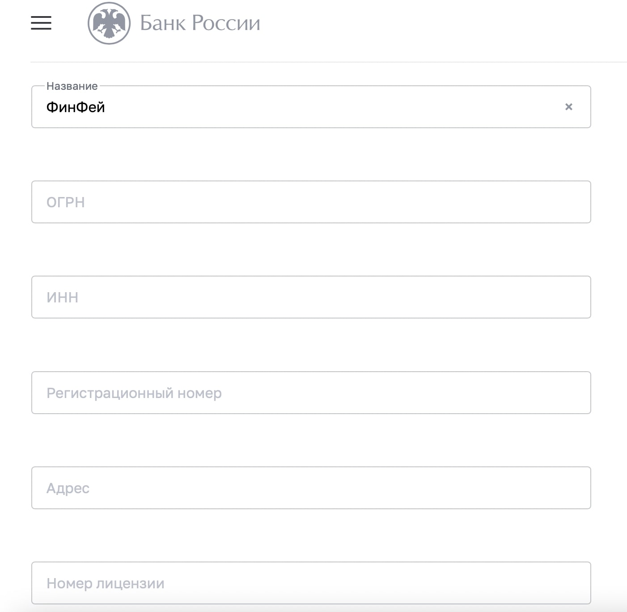The width and height of the screenshot is (627, 612).
Task: Click the ИНН placeholder text
Action: (x=63, y=298)
